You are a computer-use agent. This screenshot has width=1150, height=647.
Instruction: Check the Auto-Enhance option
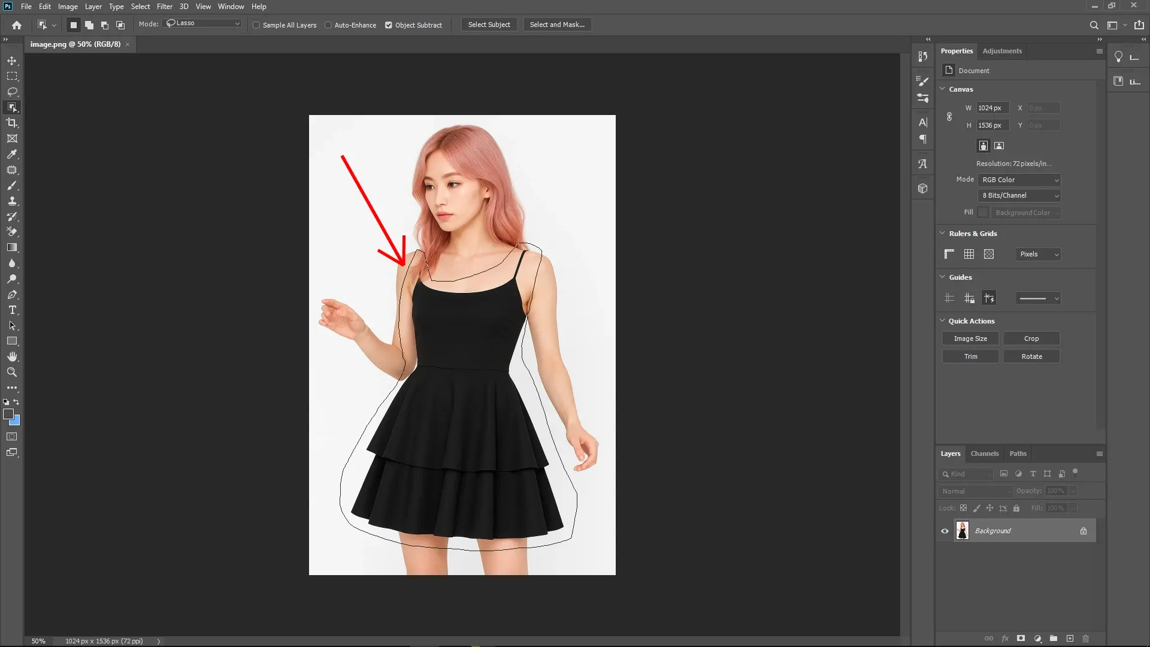click(x=328, y=25)
